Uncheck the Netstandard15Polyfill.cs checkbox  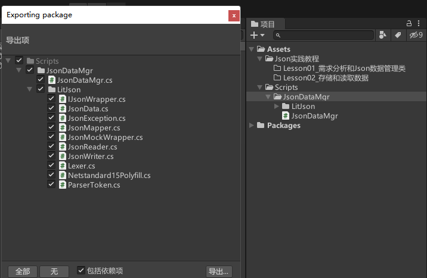52,176
